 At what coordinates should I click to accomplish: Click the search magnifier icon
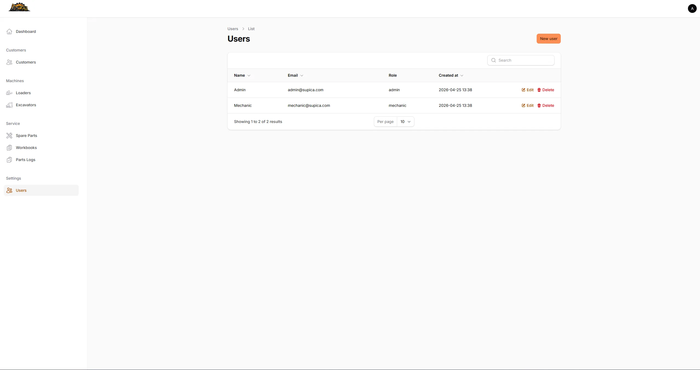494,60
